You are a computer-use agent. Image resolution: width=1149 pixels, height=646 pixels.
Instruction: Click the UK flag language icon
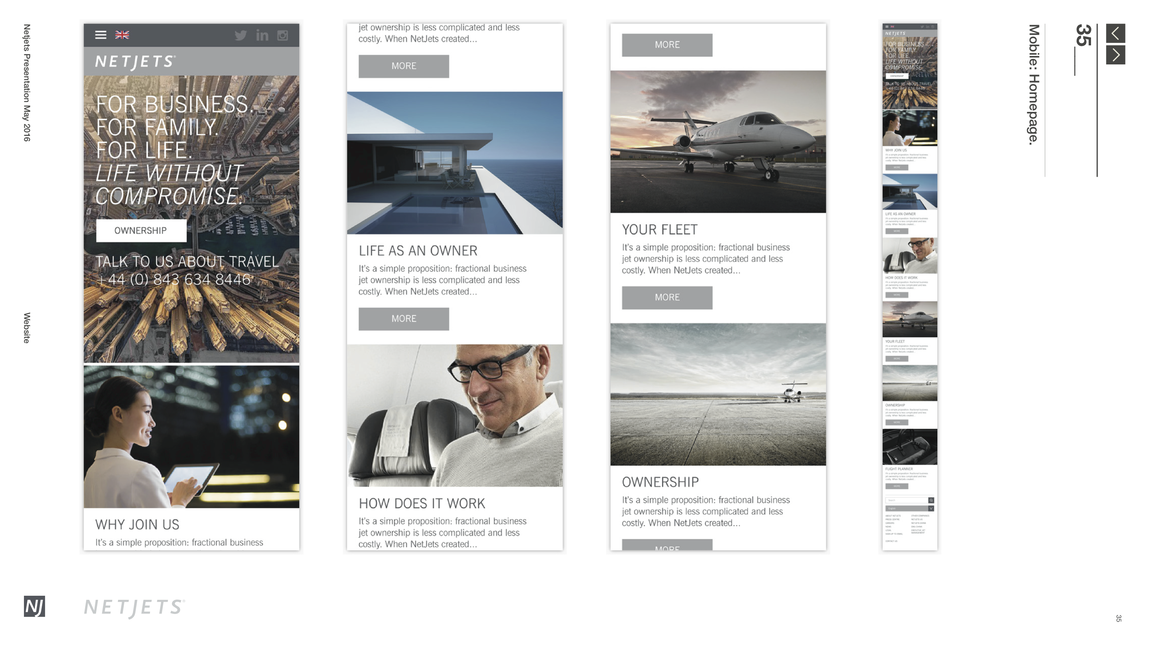122,35
